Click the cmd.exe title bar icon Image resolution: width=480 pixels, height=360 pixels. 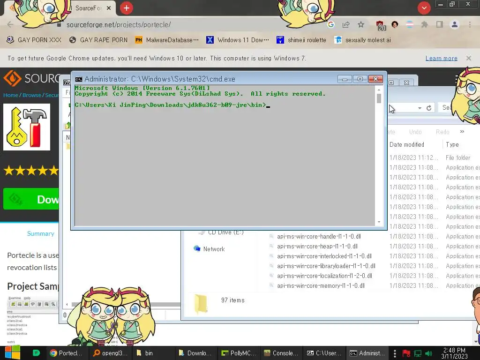[x=79, y=79]
